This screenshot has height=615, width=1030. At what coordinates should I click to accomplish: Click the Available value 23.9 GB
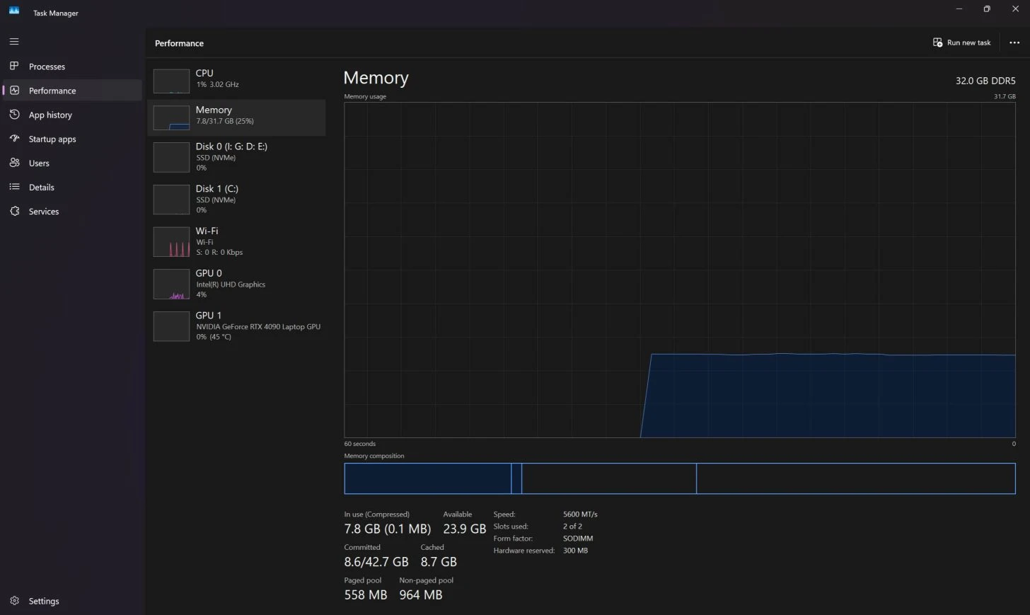tap(465, 529)
